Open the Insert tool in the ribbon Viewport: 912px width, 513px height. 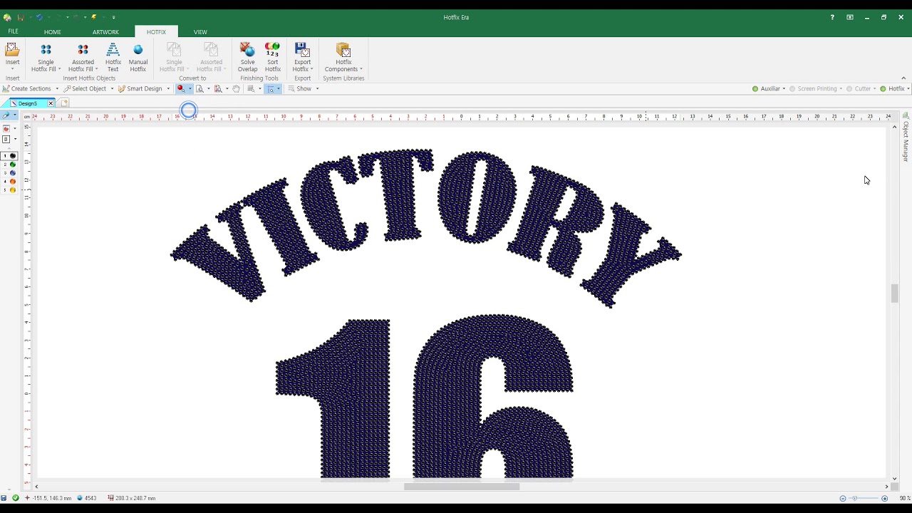(12, 57)
